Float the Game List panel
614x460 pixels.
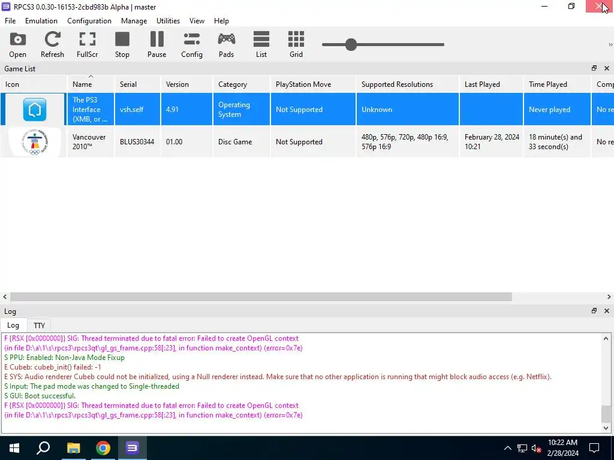(x=594, y=68)
